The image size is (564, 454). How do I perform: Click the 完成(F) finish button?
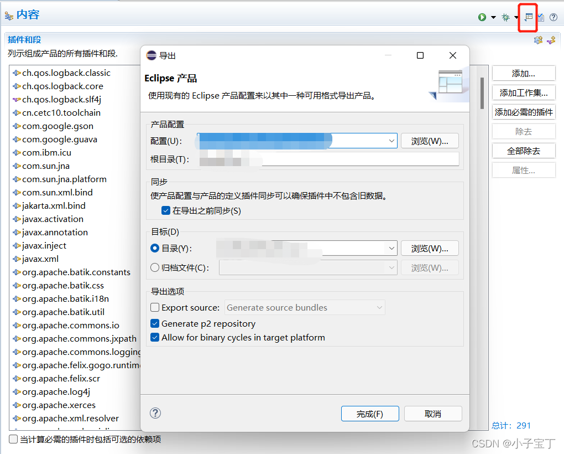click(x=370, y=414)
